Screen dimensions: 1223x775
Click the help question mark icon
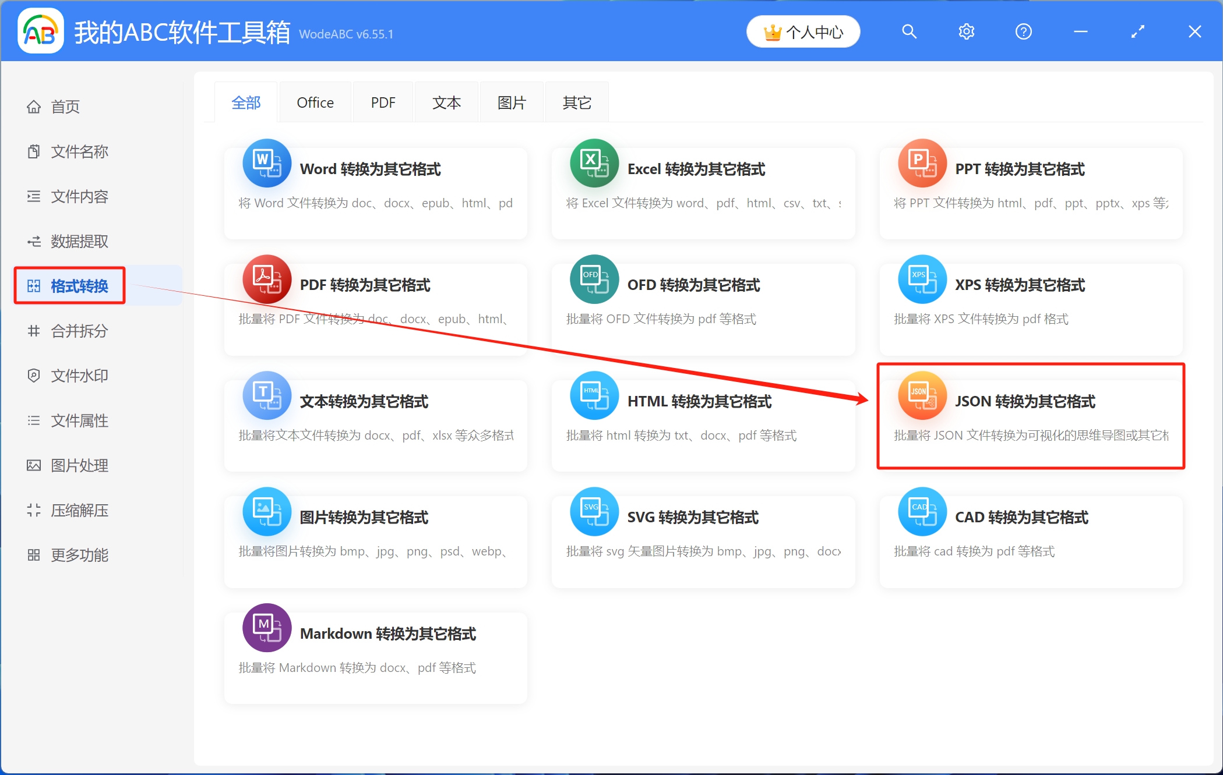click(1023, 31)
